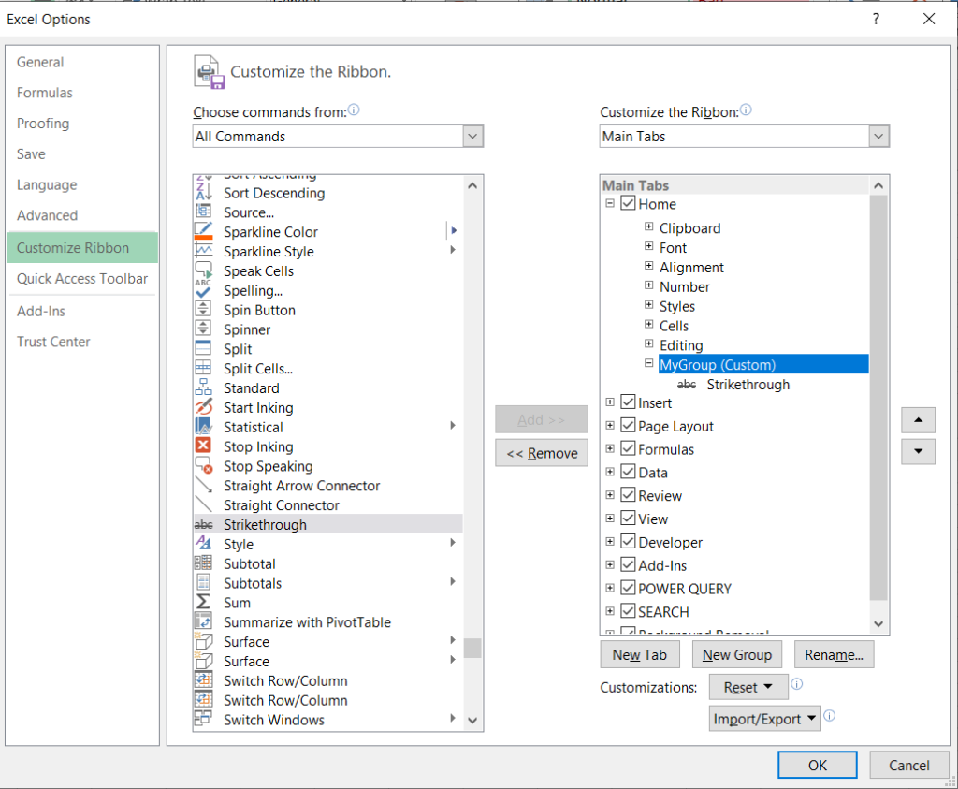Viewport: 958px width, 789px height.
Task: Click the Summarize with PivotTable icon
Action: (203, 622)
